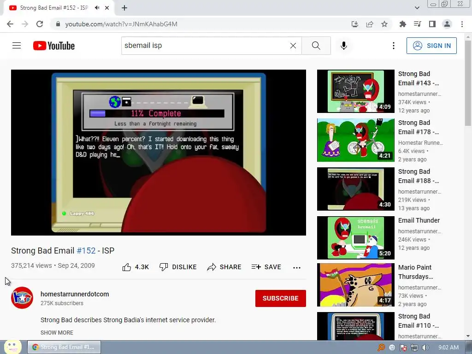The height and width of the screenshot is (354, 472).
Task: Open the Email Thunder video thumbnail
Action: point(356,238)
